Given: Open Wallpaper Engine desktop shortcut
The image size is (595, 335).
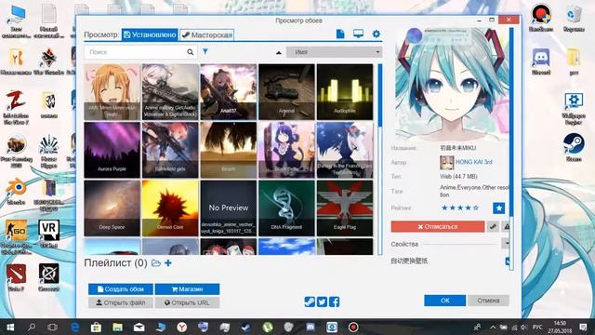Looking at the screenshot, I should point(574,108).
